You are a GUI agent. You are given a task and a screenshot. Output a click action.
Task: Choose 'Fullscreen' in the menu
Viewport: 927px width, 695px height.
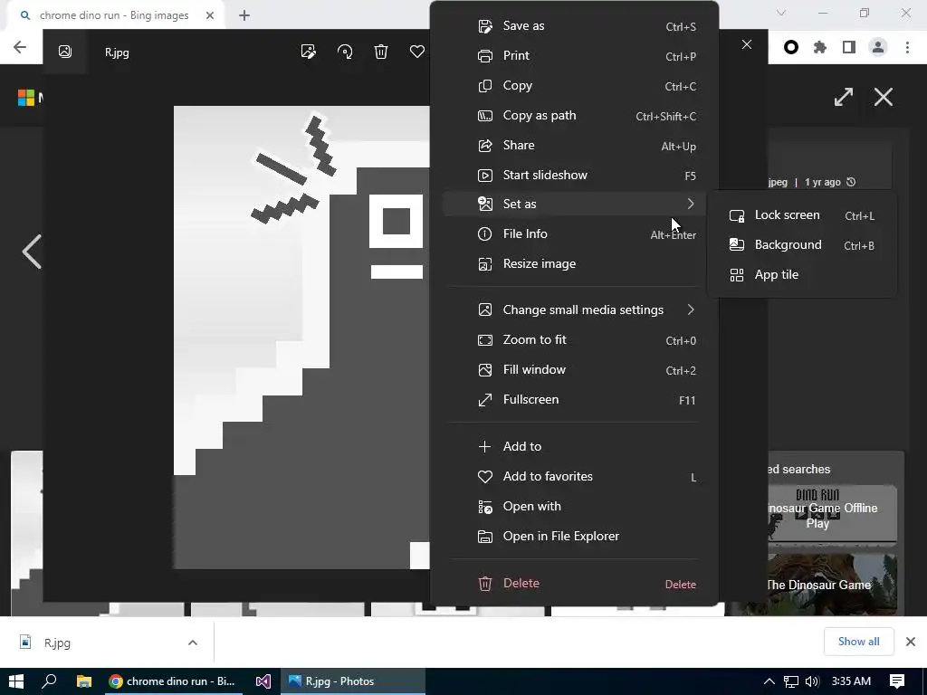click(574, 399)
